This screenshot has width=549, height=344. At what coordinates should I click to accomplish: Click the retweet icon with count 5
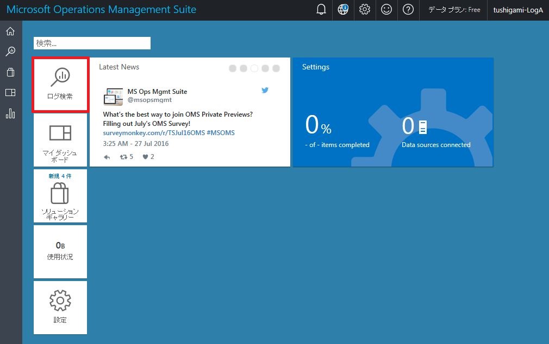coord(123,157)
